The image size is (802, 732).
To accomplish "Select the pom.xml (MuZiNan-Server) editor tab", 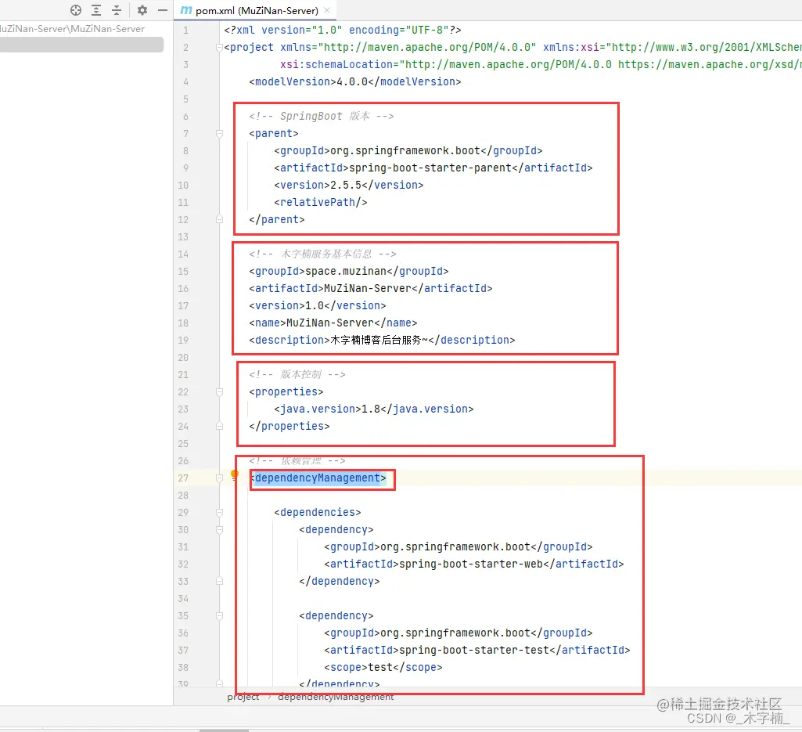I will tap(256, 10).
